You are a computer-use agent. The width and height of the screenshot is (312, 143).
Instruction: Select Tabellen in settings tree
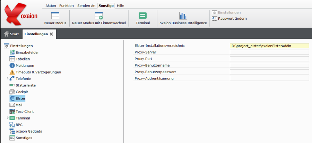pyautogui.click(x=23, y=59)
